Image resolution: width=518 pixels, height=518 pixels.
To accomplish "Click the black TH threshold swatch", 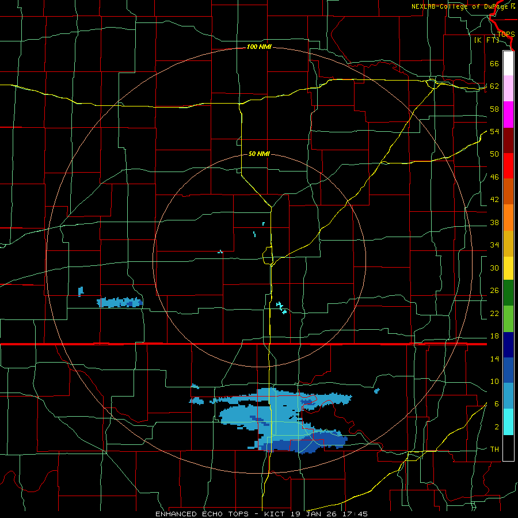I will tap(508, 448).
